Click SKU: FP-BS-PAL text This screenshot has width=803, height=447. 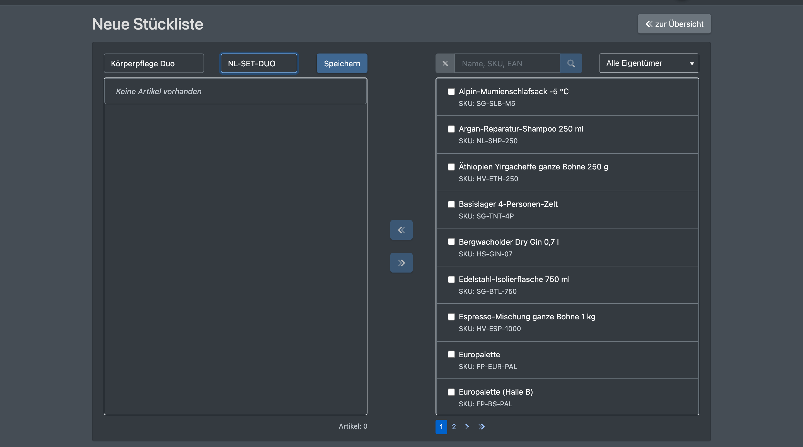485,404
